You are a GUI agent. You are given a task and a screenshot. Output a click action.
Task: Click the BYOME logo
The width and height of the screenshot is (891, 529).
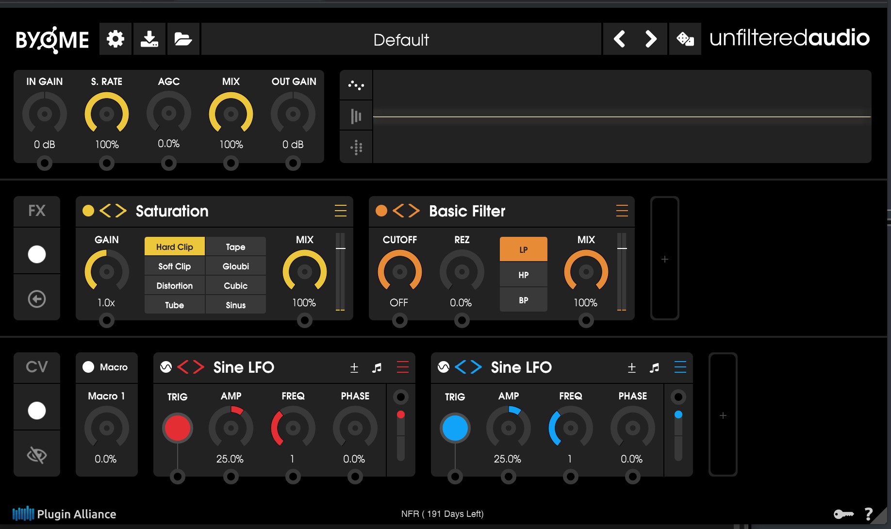pos(52,39)
